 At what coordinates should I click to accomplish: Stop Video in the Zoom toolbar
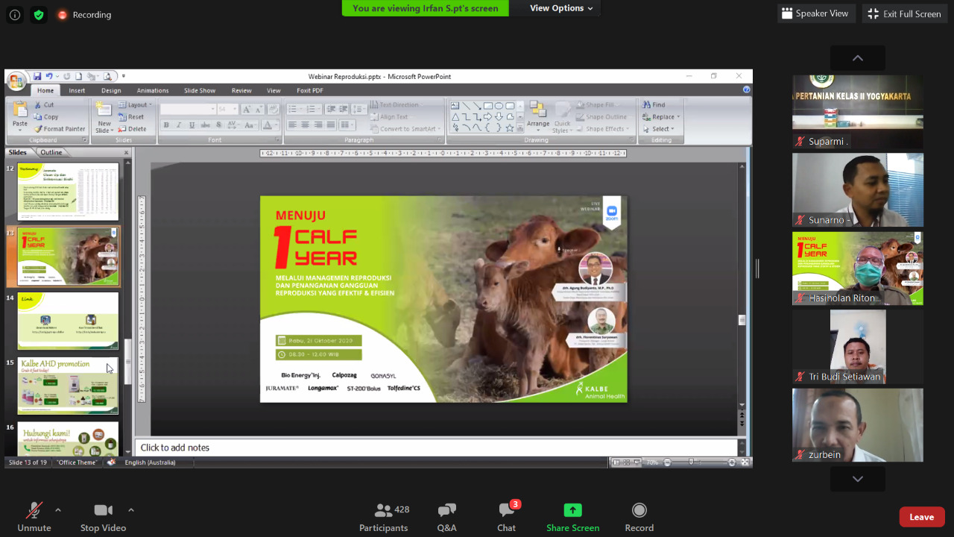tap(103, 517)
